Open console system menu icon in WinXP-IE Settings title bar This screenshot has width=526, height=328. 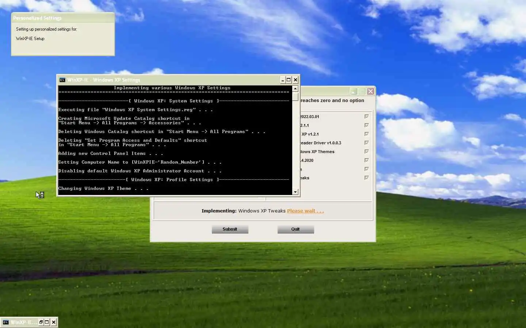pos(62,80)
